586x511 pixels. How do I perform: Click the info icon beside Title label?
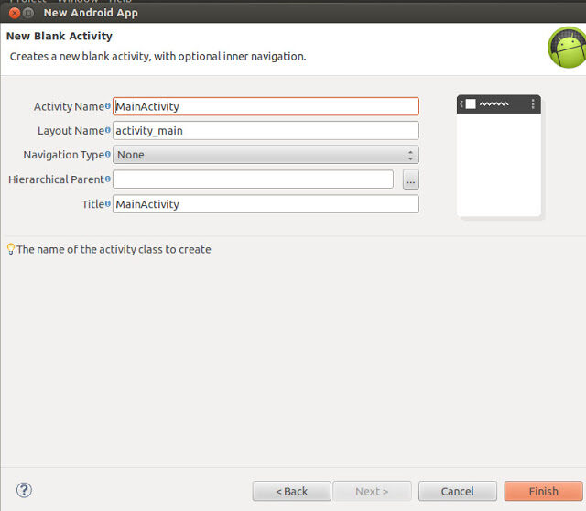[x=108, y=204]
